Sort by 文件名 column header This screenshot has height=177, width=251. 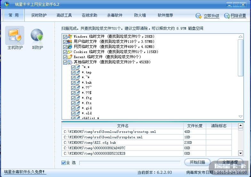tap(123, 126)
